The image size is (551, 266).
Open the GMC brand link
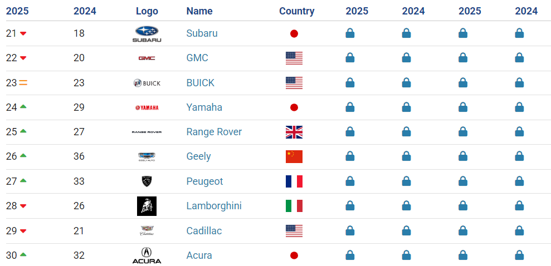tap(197, 57)
